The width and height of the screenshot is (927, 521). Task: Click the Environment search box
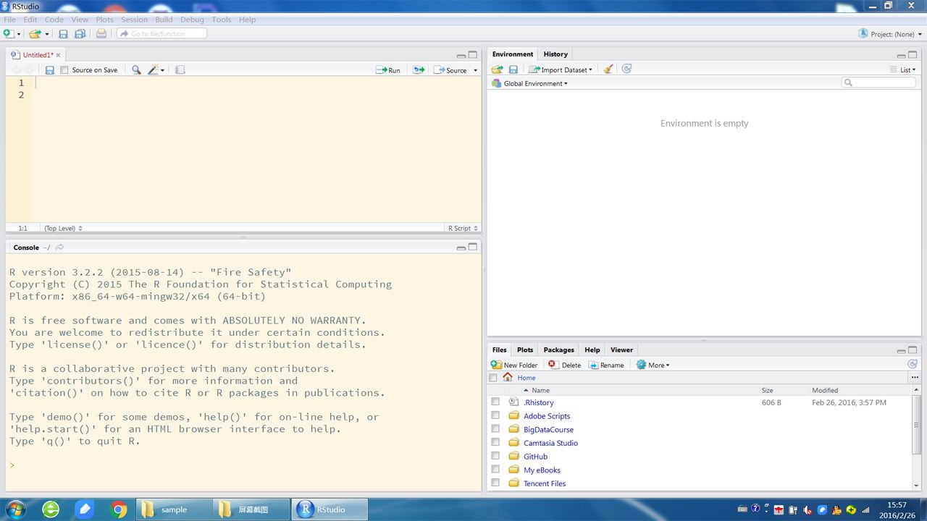pyautogui.click(x=878, y=82)
